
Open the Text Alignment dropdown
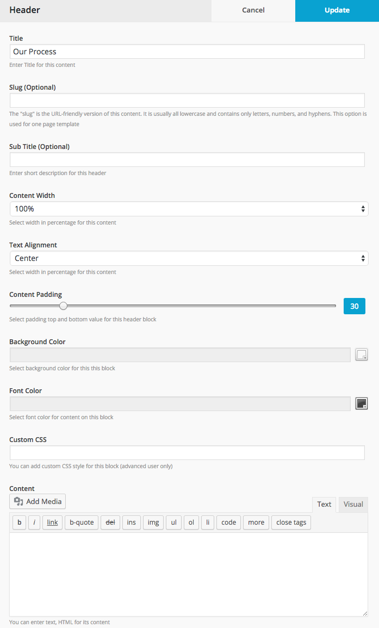189,258
